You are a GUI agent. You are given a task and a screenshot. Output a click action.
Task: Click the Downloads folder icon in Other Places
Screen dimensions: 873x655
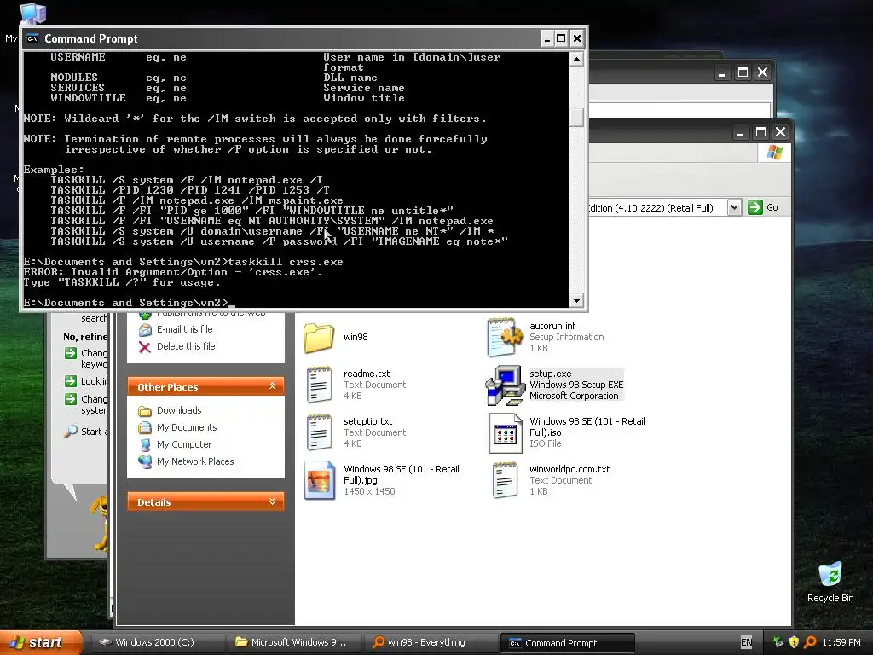pos(145,411)
